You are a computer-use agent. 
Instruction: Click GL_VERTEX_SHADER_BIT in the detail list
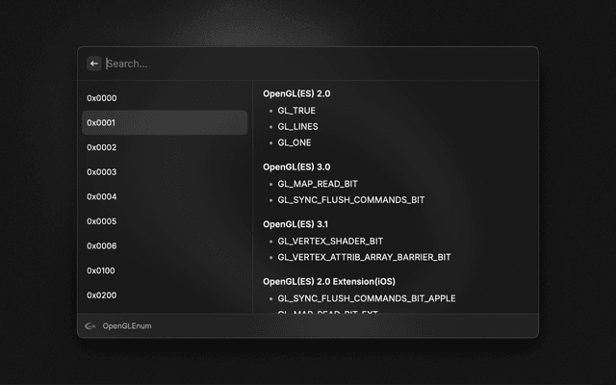[x=330, y=241]
